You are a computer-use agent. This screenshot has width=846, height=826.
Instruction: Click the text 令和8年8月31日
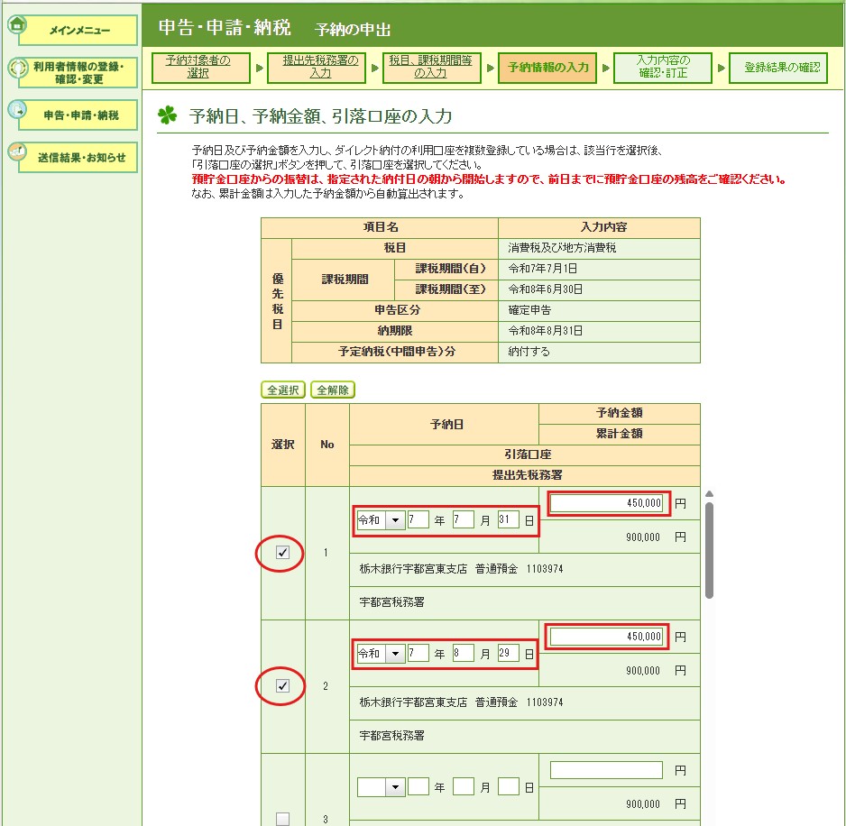click(545, 330)
